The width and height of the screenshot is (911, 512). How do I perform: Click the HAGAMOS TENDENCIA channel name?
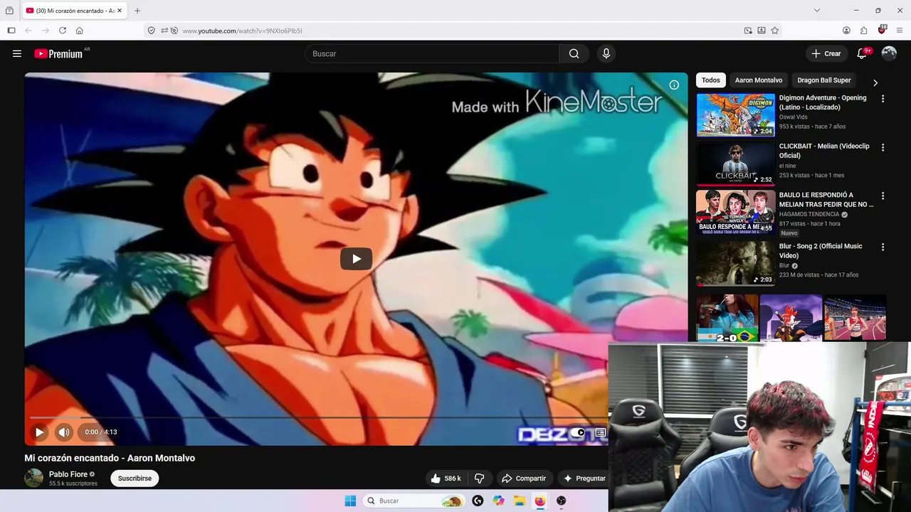tap(809, 214)
